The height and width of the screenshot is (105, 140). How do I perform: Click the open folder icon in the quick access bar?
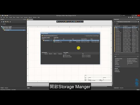pos(6,15)
